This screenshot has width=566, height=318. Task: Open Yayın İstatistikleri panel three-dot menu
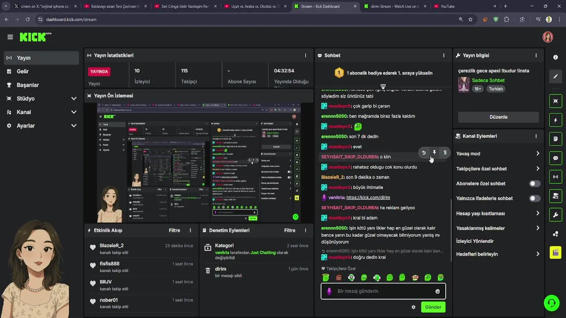[305, 55]
